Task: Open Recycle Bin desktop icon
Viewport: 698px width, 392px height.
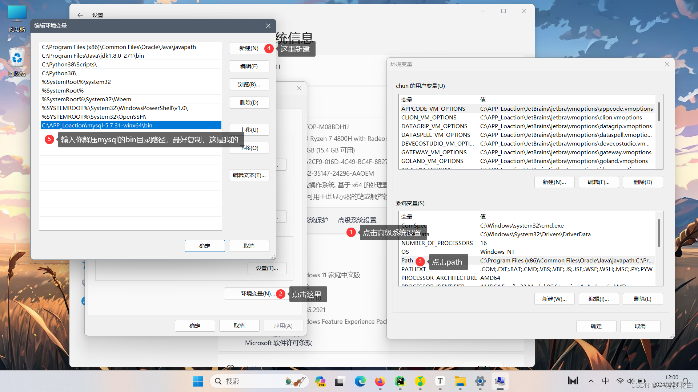Action: [17, 62]
